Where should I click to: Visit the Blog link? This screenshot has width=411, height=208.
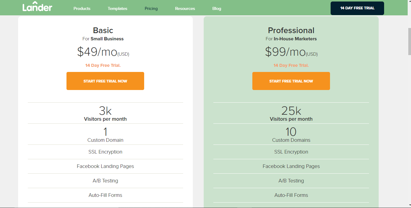(217, 8)
